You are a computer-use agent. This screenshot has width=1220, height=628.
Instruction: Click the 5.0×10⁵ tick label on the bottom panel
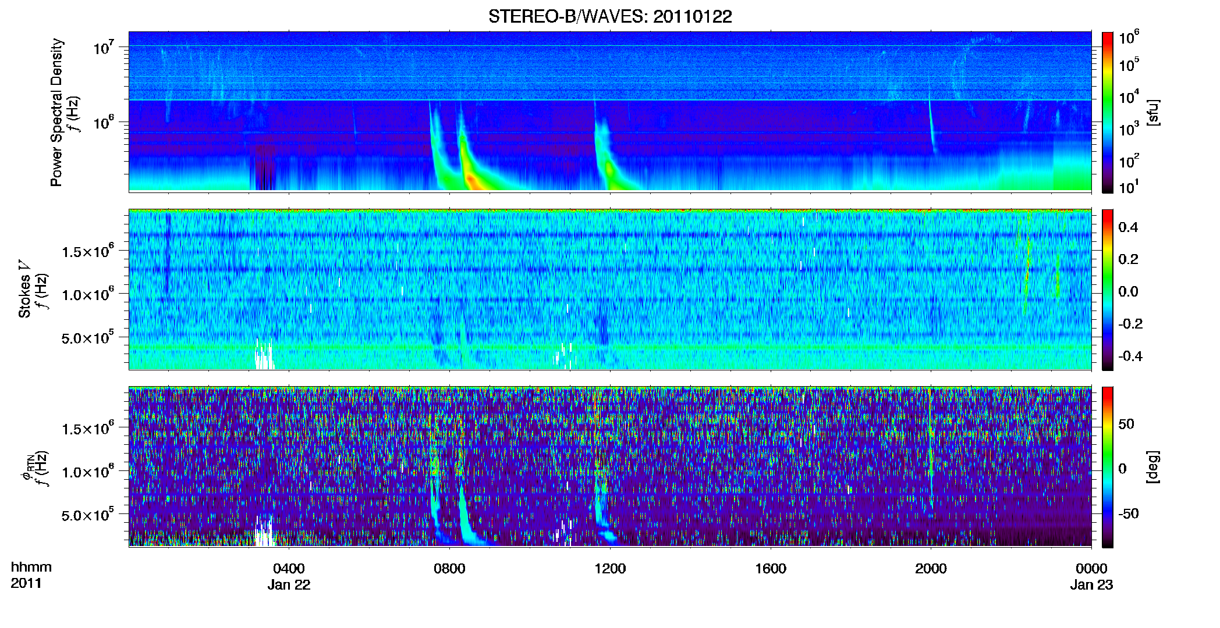coord(87,515)
